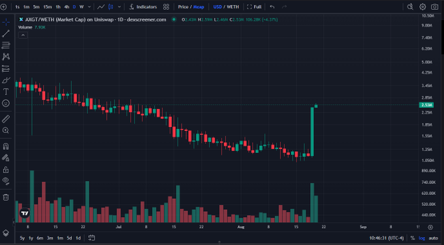444x245 pixels.
Task: Select the crosshair cursor tool
Action: coord(6,22)
